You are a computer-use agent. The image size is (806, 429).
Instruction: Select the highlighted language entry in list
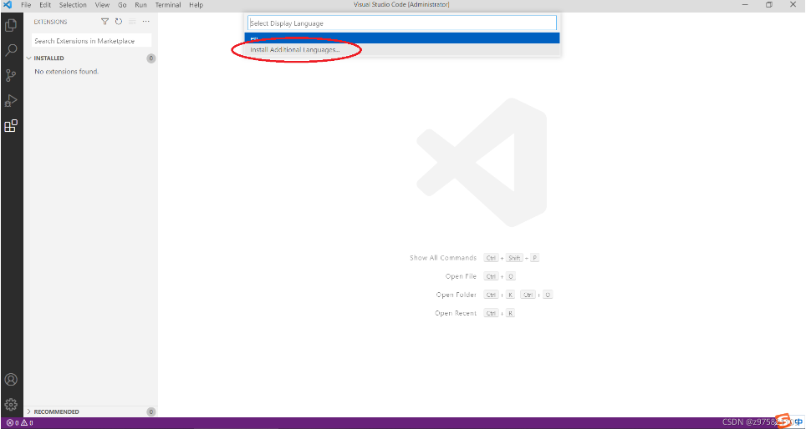coord(402,38)
